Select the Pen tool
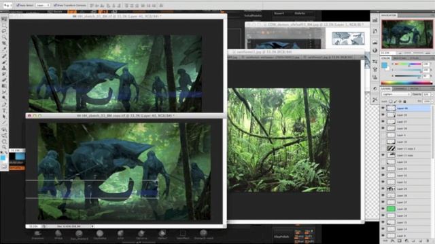Screen dimensions: 435x244 pos(4,104)
